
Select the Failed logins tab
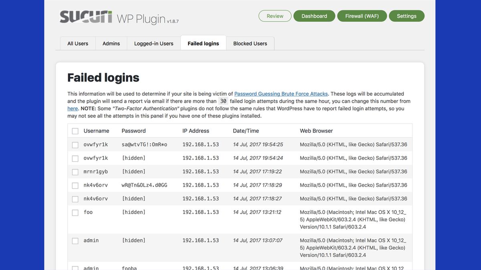(203, 43)
